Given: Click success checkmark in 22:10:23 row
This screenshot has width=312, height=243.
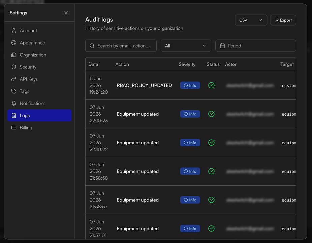Looking at the screenshot, I should 211,114.
